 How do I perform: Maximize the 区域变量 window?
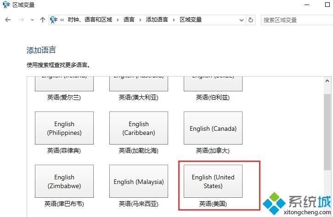coord(327,5)
